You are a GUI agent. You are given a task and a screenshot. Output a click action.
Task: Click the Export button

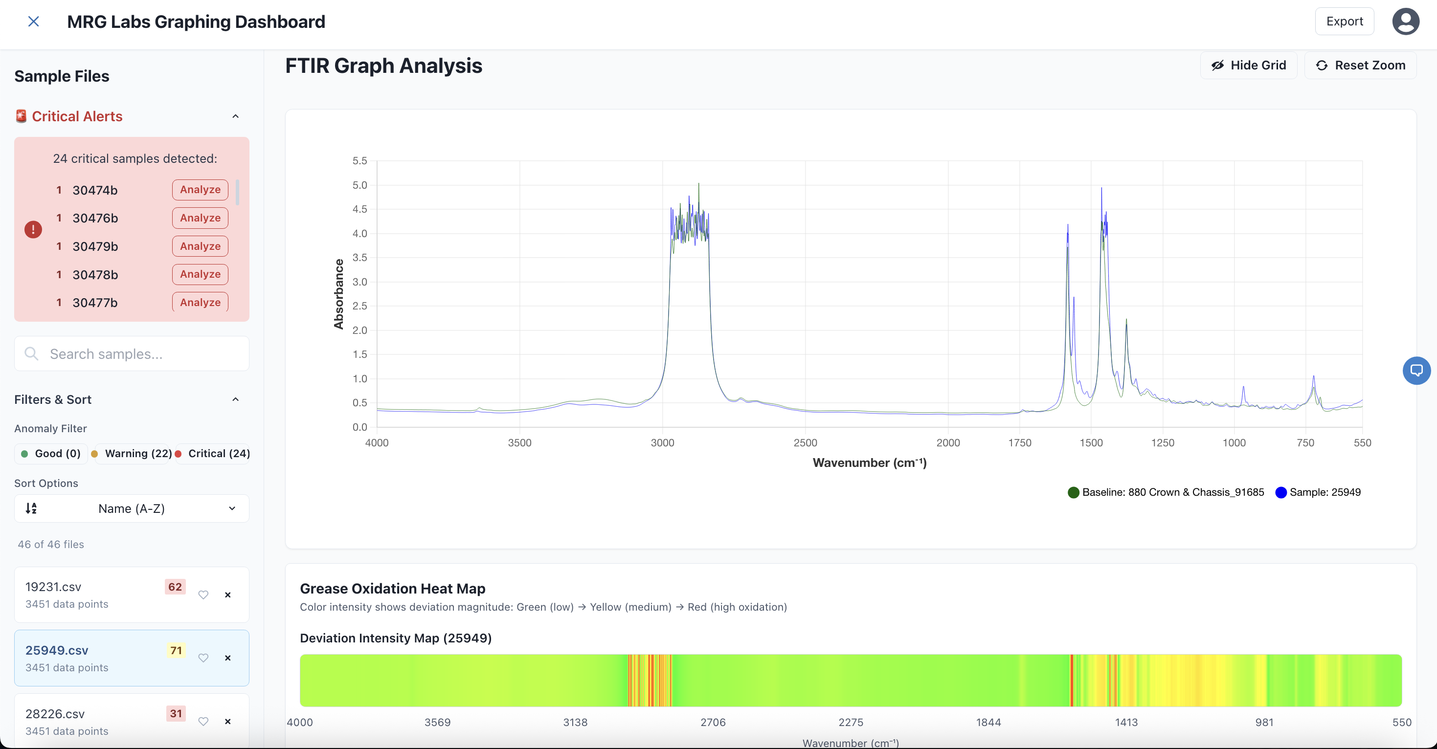click(1344, 22)
